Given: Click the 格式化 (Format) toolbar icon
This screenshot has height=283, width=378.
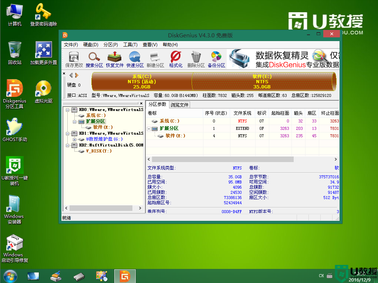Looking at the screenshot, I should point(176,60).
